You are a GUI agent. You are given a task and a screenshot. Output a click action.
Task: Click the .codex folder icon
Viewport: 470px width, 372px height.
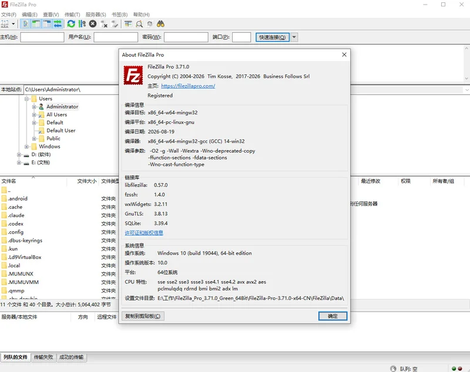(4, 224)
